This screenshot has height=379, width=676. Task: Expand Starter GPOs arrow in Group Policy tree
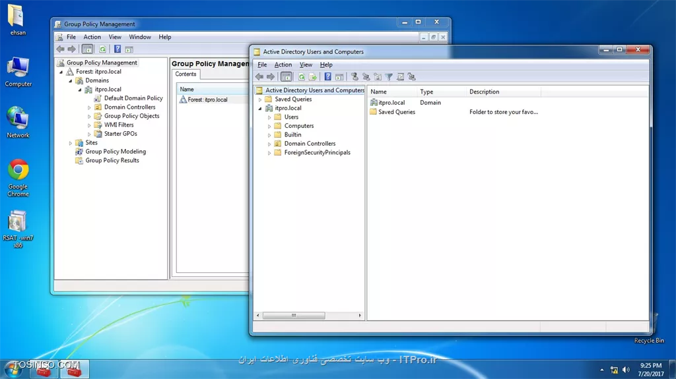pyautogui.click(x=89, y=134)
